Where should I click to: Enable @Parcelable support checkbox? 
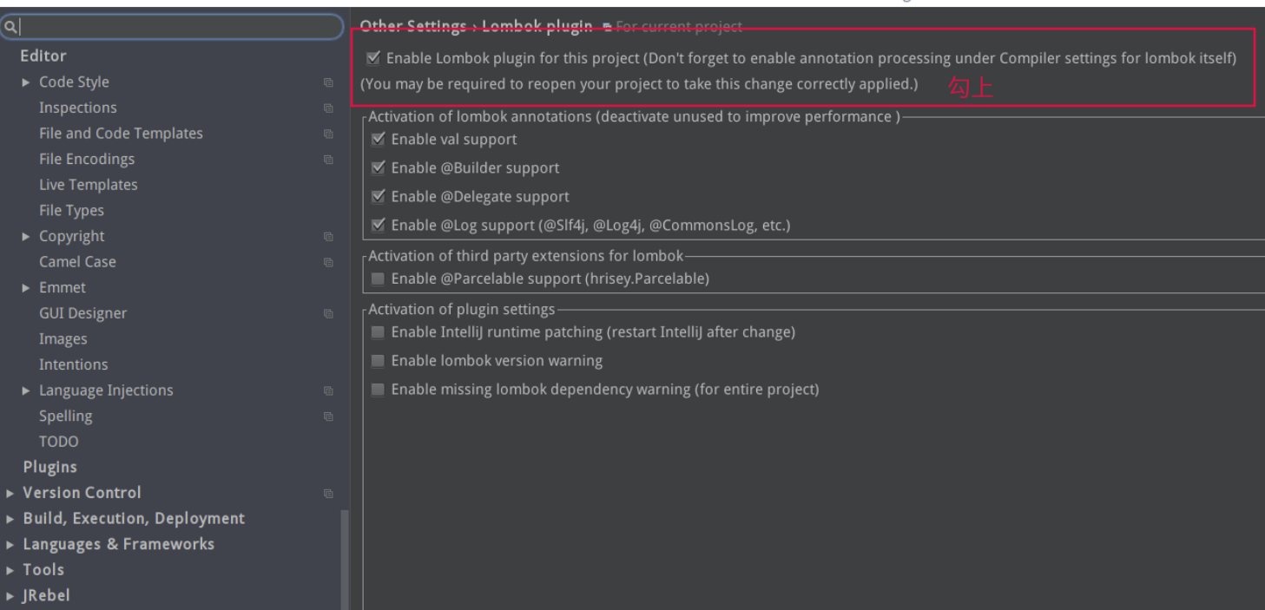378,279
